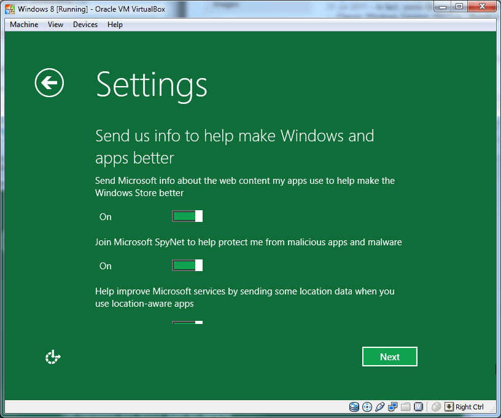
Task: Click the Join Microsoft SpyNet description text
Action: [x=248, y=242]
